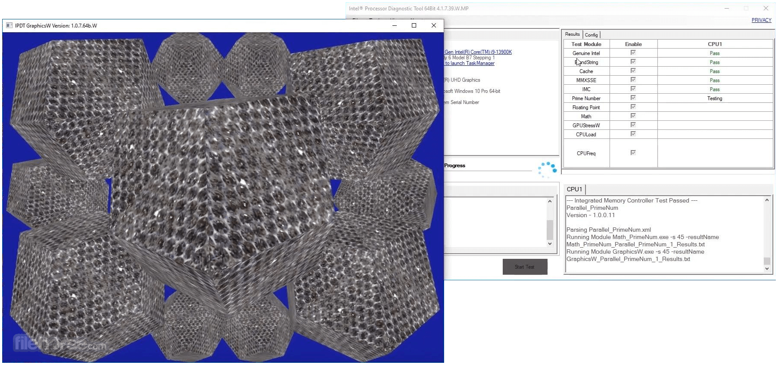Click the Pass result for IMC

point(715,89)
